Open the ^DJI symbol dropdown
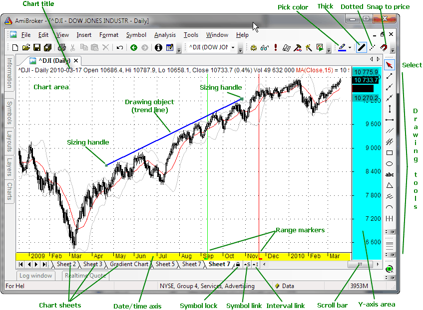The image size is (423, 310). 240,48
